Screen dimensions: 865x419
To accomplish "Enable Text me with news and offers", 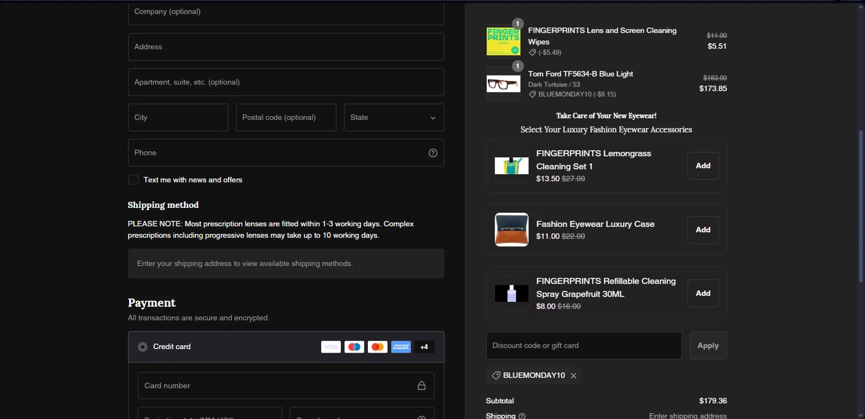I will pyautogui.click(x=133, y=180).
